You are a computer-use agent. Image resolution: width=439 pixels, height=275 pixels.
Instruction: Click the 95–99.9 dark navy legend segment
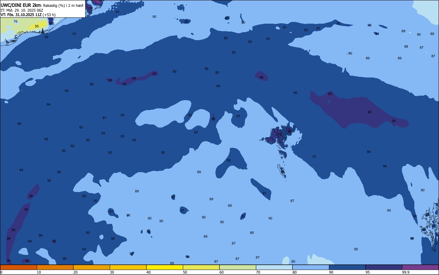coord(384,267)
